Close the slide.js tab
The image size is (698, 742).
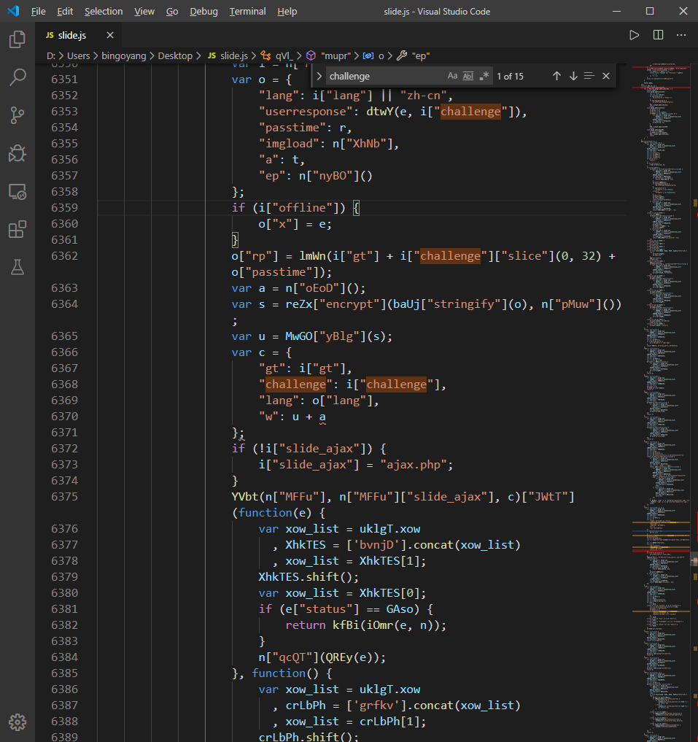110,35
